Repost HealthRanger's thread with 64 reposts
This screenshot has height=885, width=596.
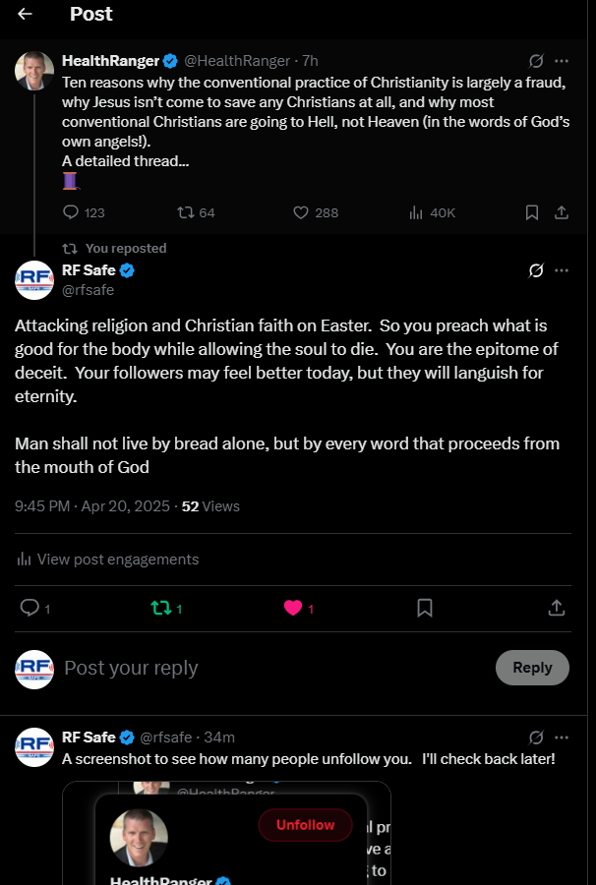184,212
